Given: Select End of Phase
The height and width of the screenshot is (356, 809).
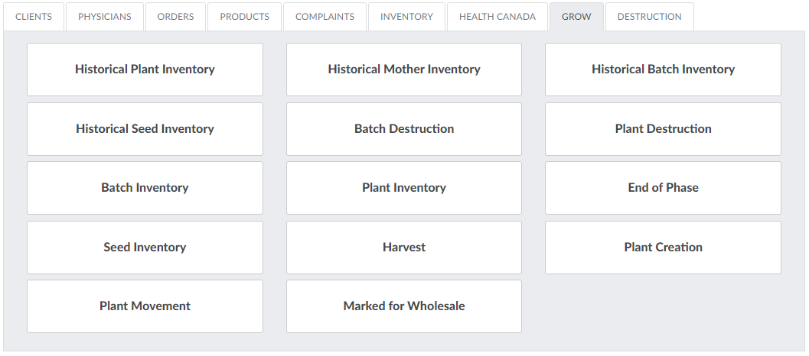Looking at the screenshot, I should tap(663, 188).
